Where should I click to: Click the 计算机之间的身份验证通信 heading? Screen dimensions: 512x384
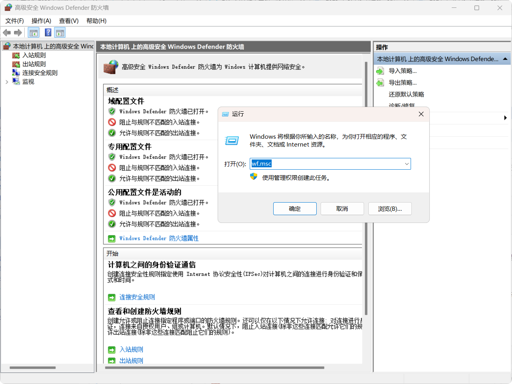[152, 265]
